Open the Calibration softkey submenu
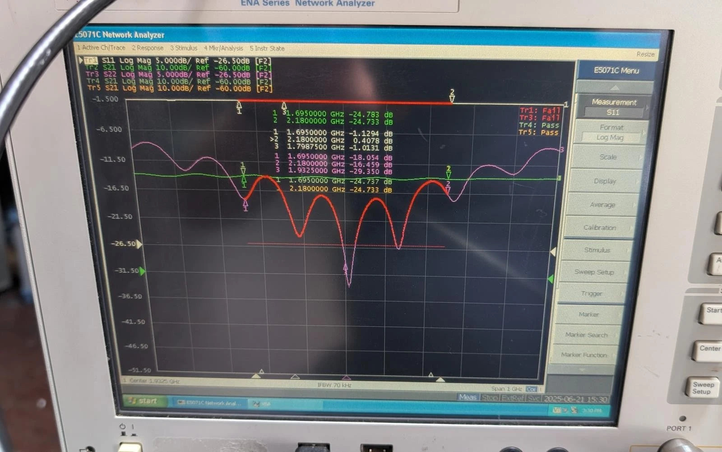The height and width of the screenshot is (452, 722). [599, 227]
